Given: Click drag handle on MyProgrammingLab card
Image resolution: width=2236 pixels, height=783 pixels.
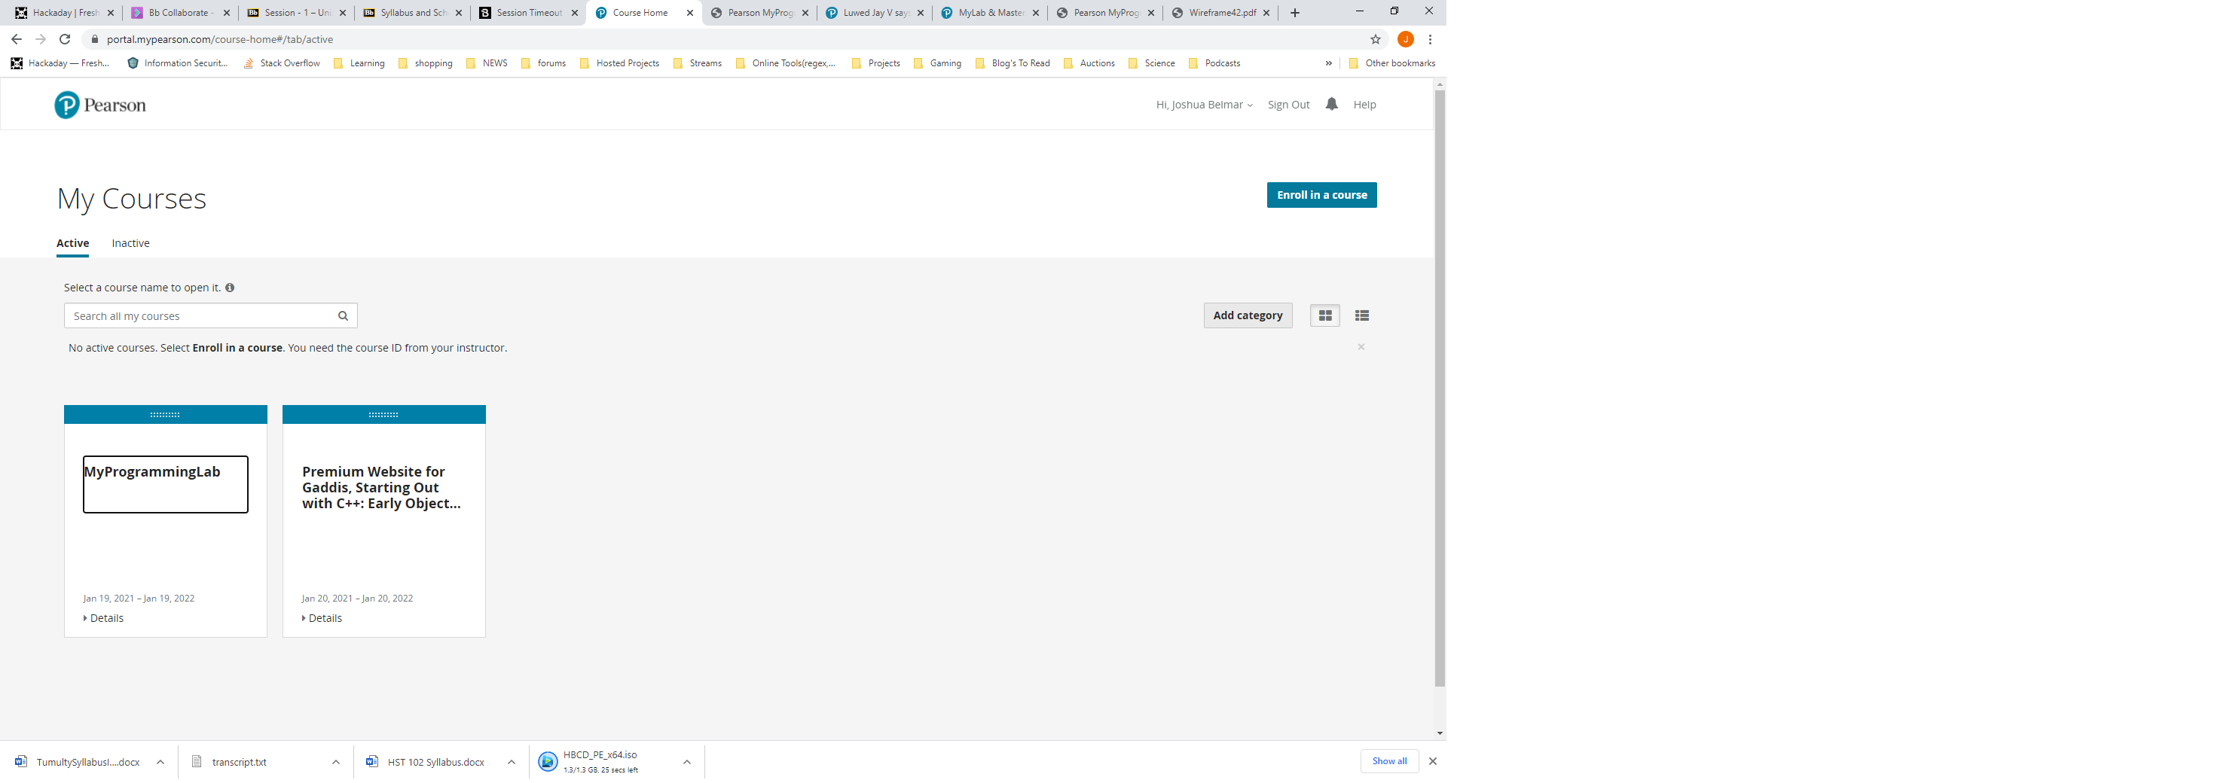Looking at the screenshot, I should click(x=165, y=415).
